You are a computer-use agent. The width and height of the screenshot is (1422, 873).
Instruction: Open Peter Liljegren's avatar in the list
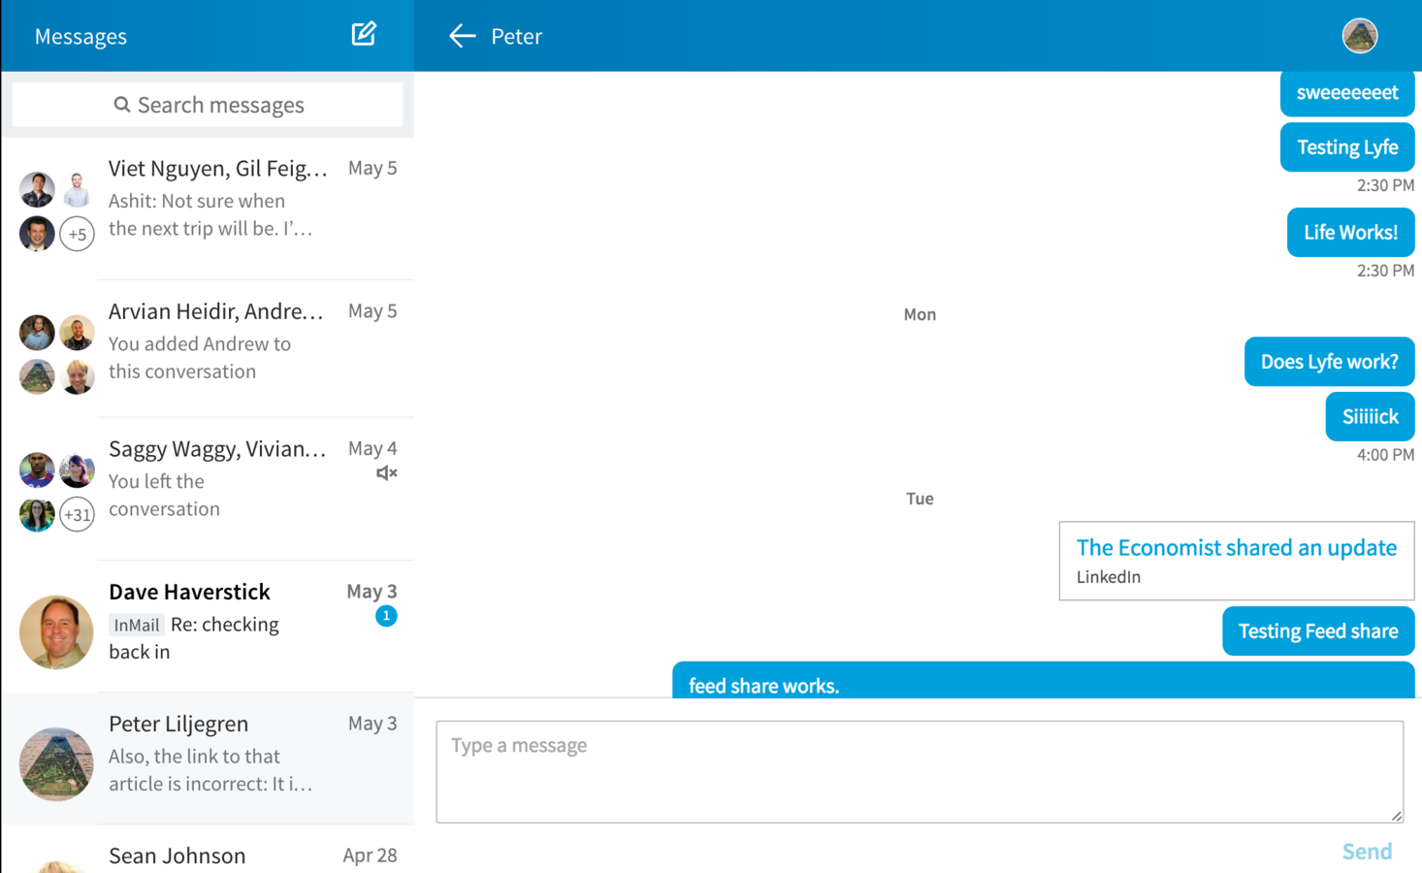pos(56,764)
